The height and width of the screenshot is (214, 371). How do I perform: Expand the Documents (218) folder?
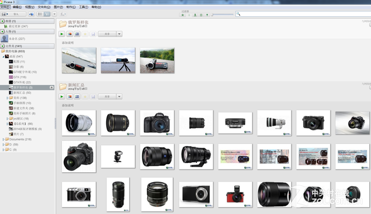[3, 139]
